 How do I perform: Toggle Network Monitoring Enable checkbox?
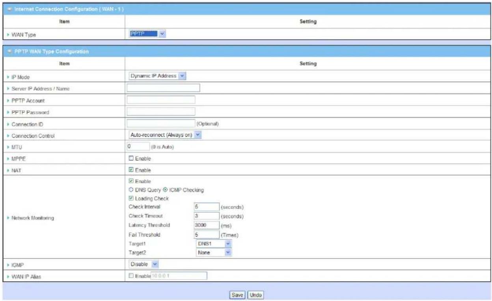click(131, 181)
